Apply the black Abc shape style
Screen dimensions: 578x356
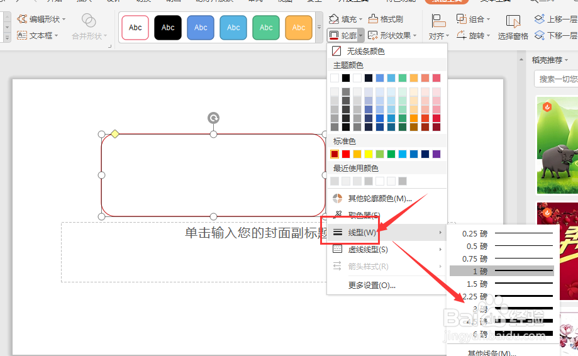click(168, 27)
